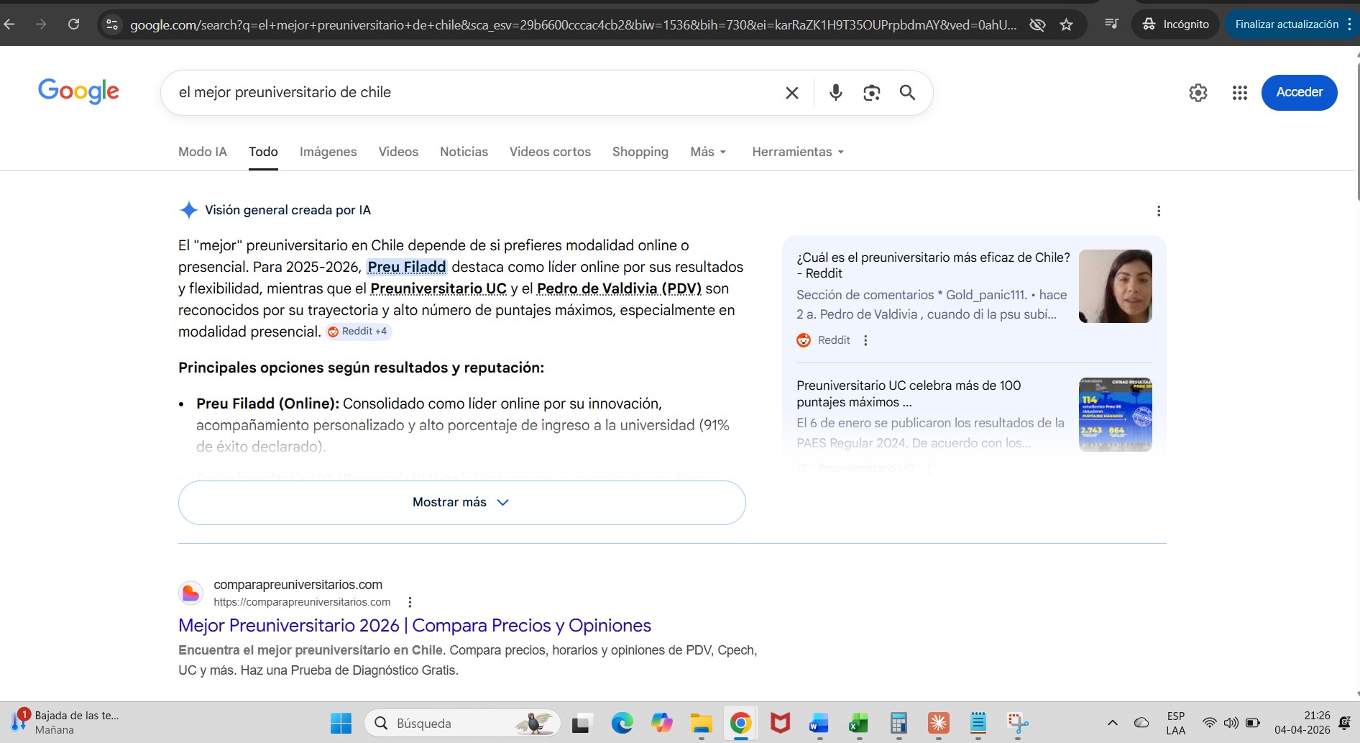Open the Google apps grid

(x=1239, y=93)
